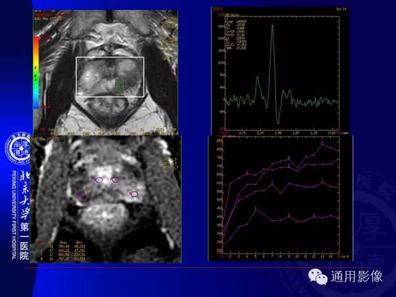Screen dimensions: 396x297
Task: Click the time-intensity curve graph x-axis labels
Action: pos(280,256)
